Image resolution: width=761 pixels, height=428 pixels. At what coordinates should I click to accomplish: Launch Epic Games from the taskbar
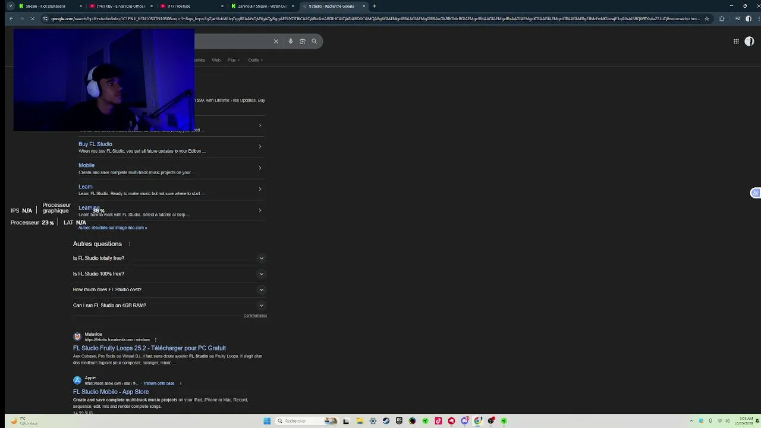coord(399,421)
